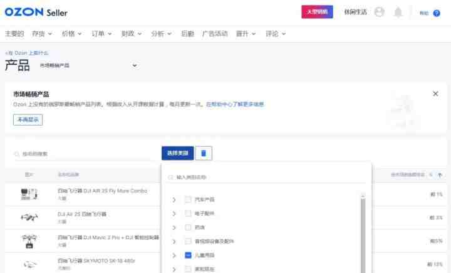This screenshot has width=451, height=273.
Task: Click product name 'DJI Air 2S 四轴飞行器'
Action: pos(81,214)
